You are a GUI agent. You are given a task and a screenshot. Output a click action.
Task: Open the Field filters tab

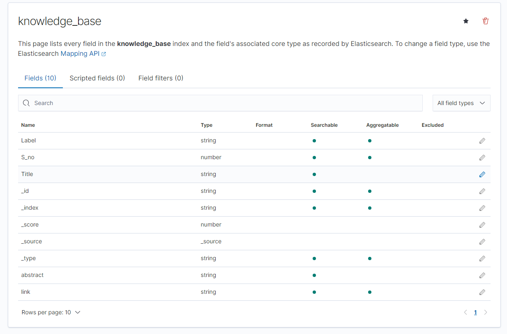[x=161, y=78]
